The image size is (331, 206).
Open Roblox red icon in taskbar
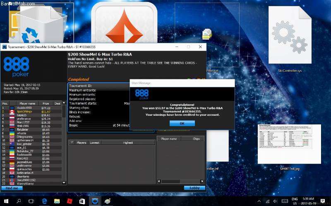point(70,201)
